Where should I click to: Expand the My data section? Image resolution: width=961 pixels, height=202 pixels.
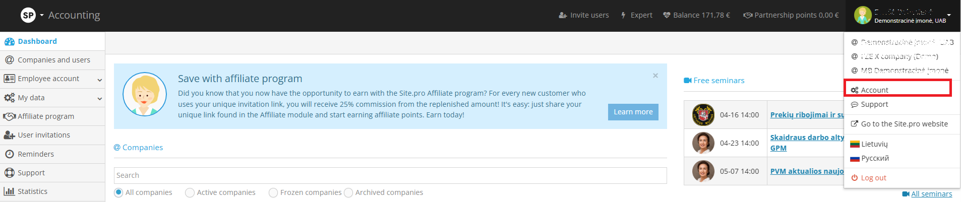[x=99, y=98]
